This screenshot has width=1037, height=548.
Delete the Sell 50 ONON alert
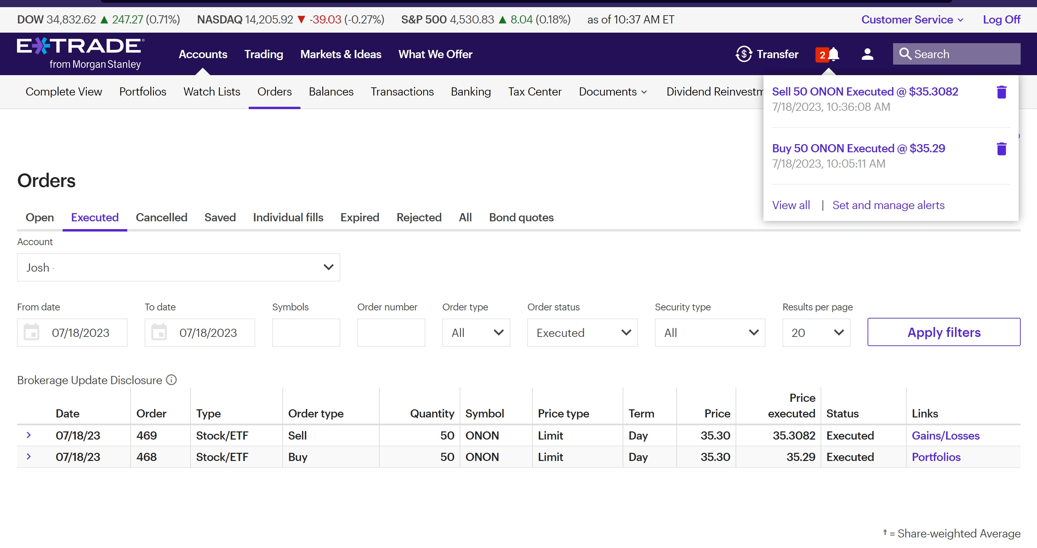tap(1001, 92)
